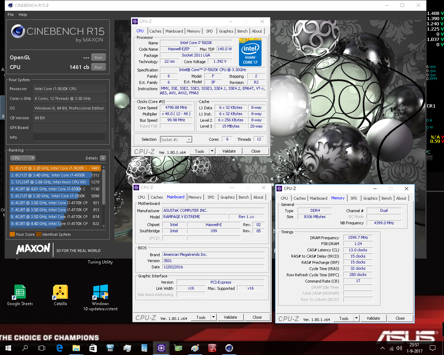
Task: Switch to Bench tab in top CPU-Z window
Action: (242, 31)
